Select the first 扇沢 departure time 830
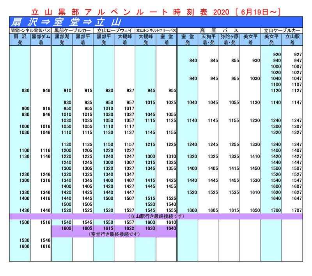 coord(26,91)
